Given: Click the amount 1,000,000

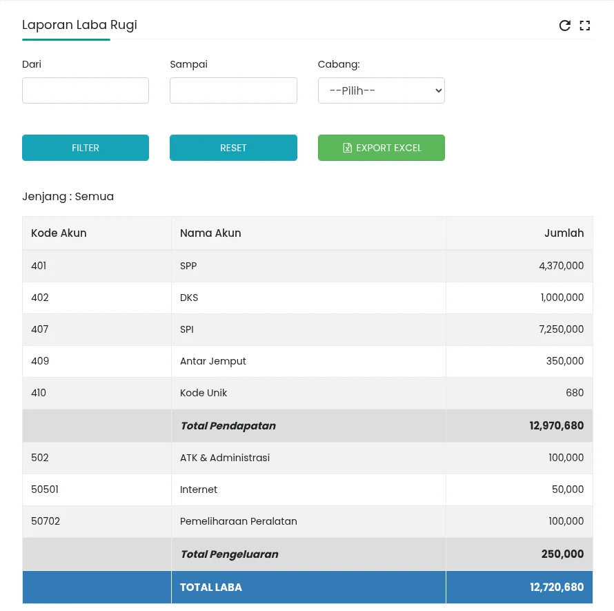Looking at the screenshot, I should [562, 298].
